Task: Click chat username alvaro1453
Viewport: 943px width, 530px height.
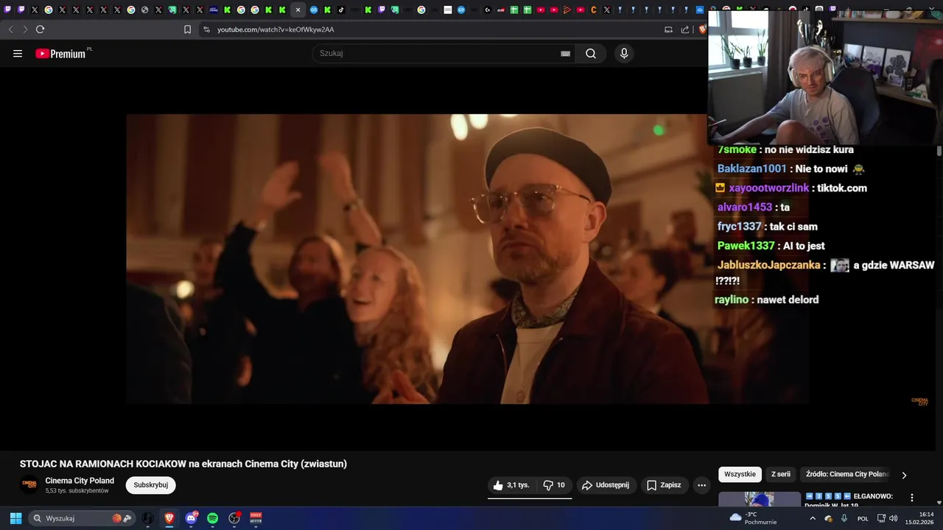Action: (x=745, y=208)
